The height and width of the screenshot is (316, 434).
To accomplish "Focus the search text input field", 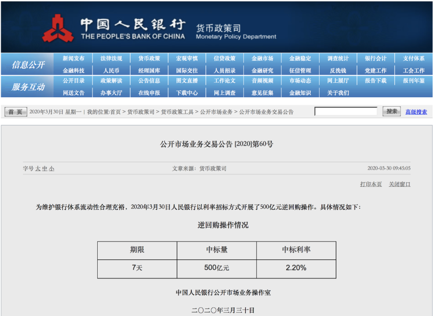I will coord(346,111).
